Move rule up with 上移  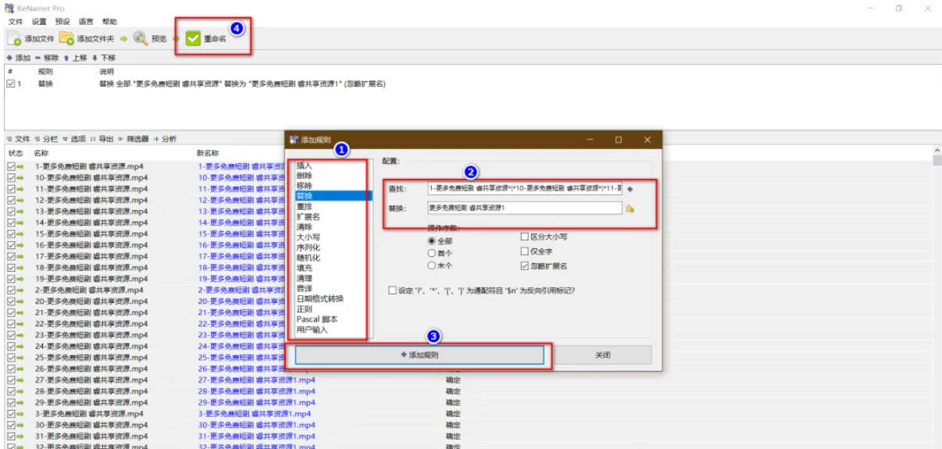(x=76, y=58)
